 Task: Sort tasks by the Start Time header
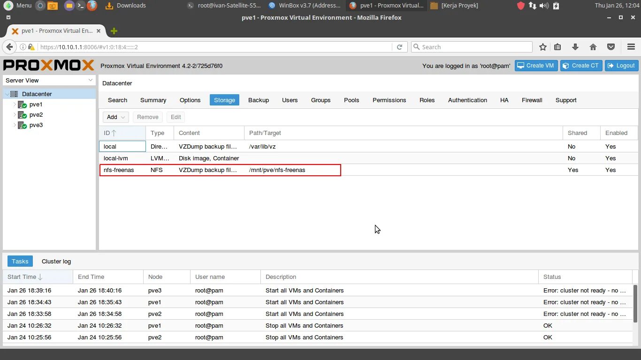coord(38,277)
